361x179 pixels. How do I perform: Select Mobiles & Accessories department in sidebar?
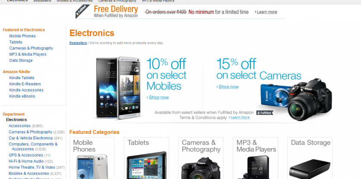29,173
